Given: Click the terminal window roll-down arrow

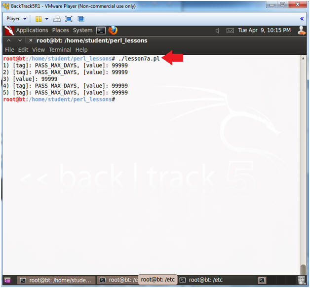Looking at the screenshot, I should coord(20,40).
